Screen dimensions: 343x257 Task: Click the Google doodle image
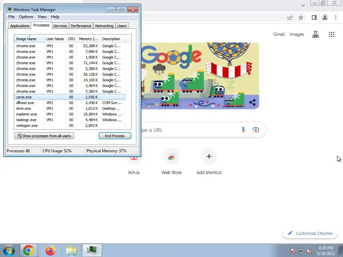pos(200,76)
